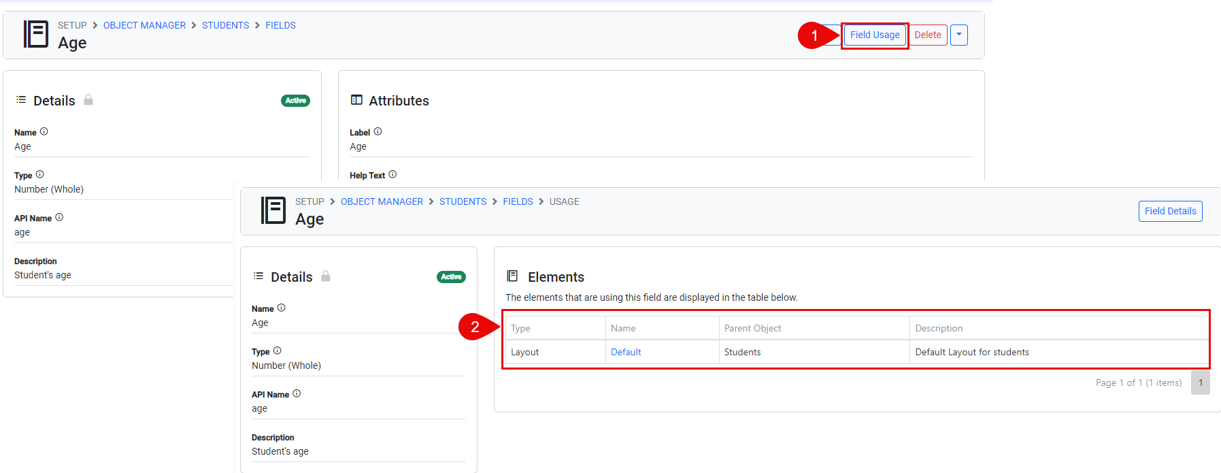Open the Default layout link
The image size is (1221, 473).
626,352
